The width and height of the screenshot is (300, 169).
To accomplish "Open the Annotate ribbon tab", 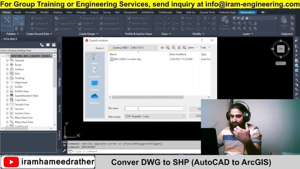I will [x=30, y=12].
